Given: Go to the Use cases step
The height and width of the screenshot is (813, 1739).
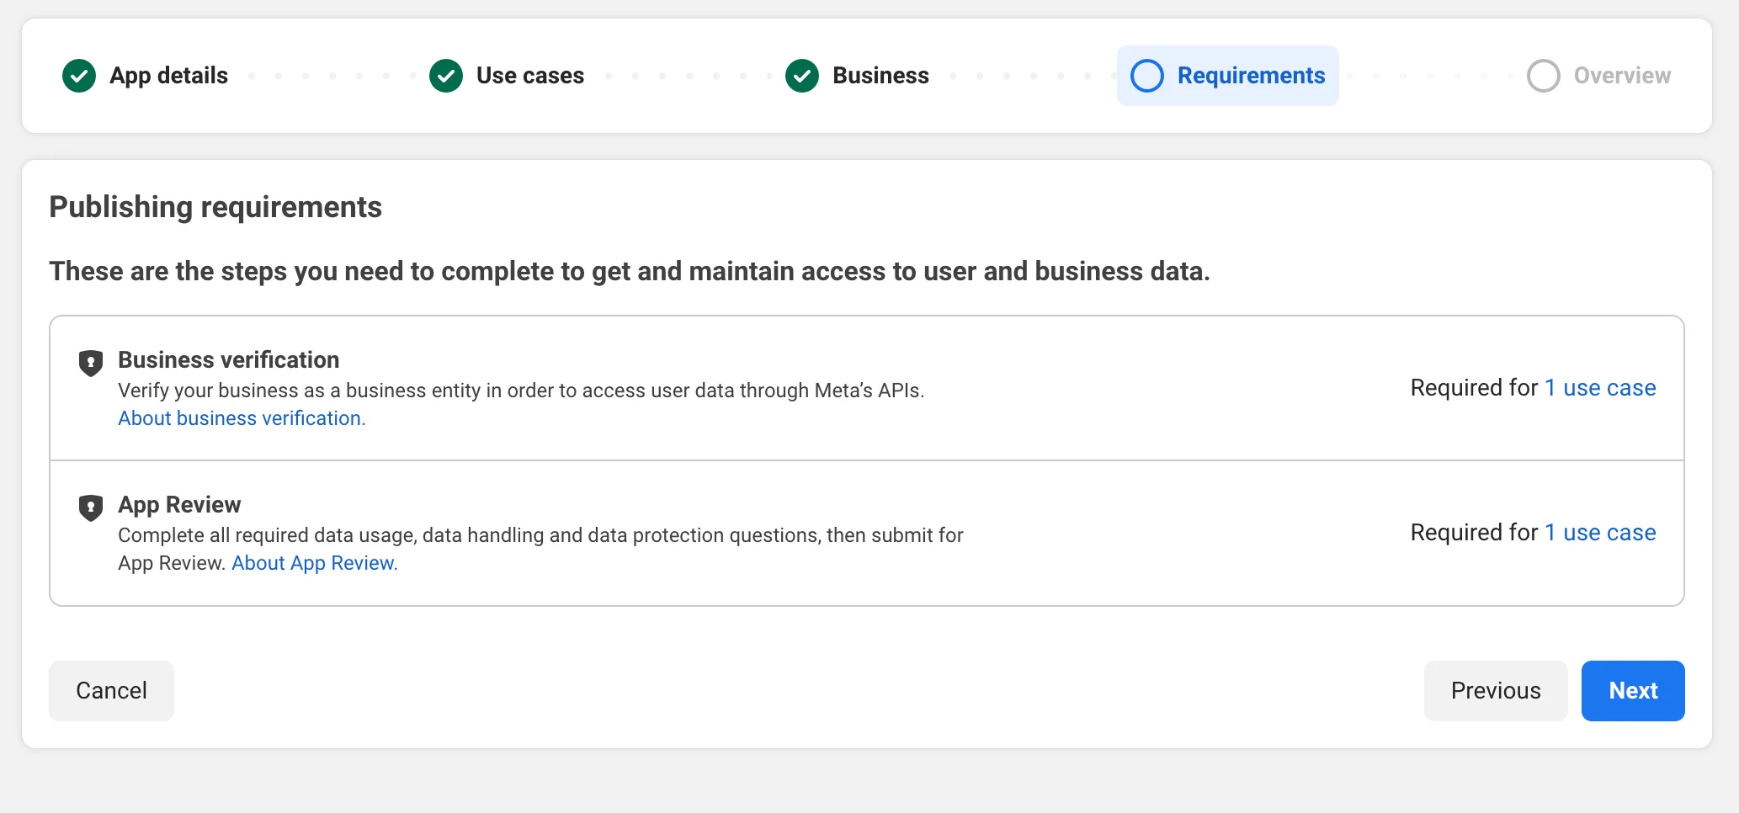Looking at the screenshot, I should click(x=507, y=76).
